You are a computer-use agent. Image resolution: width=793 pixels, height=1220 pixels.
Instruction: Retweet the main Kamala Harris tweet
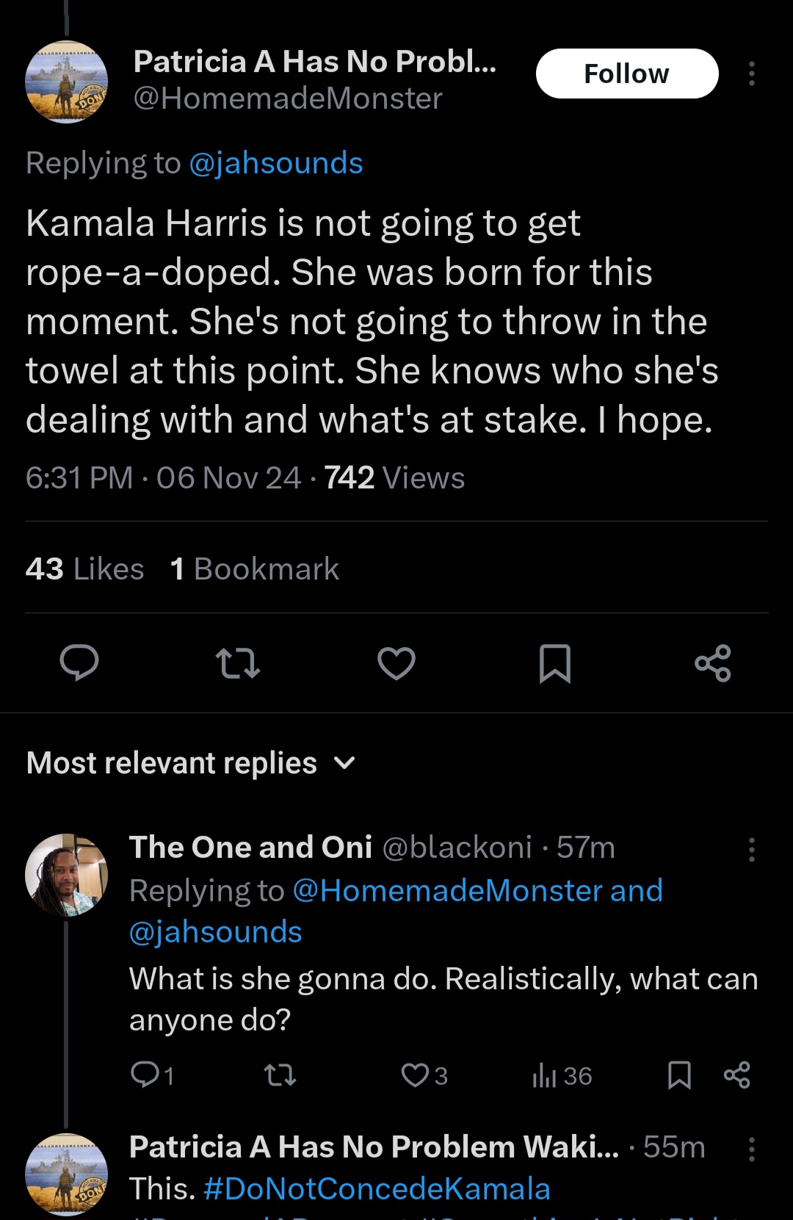pyautogui.click(x=238, y=663)
